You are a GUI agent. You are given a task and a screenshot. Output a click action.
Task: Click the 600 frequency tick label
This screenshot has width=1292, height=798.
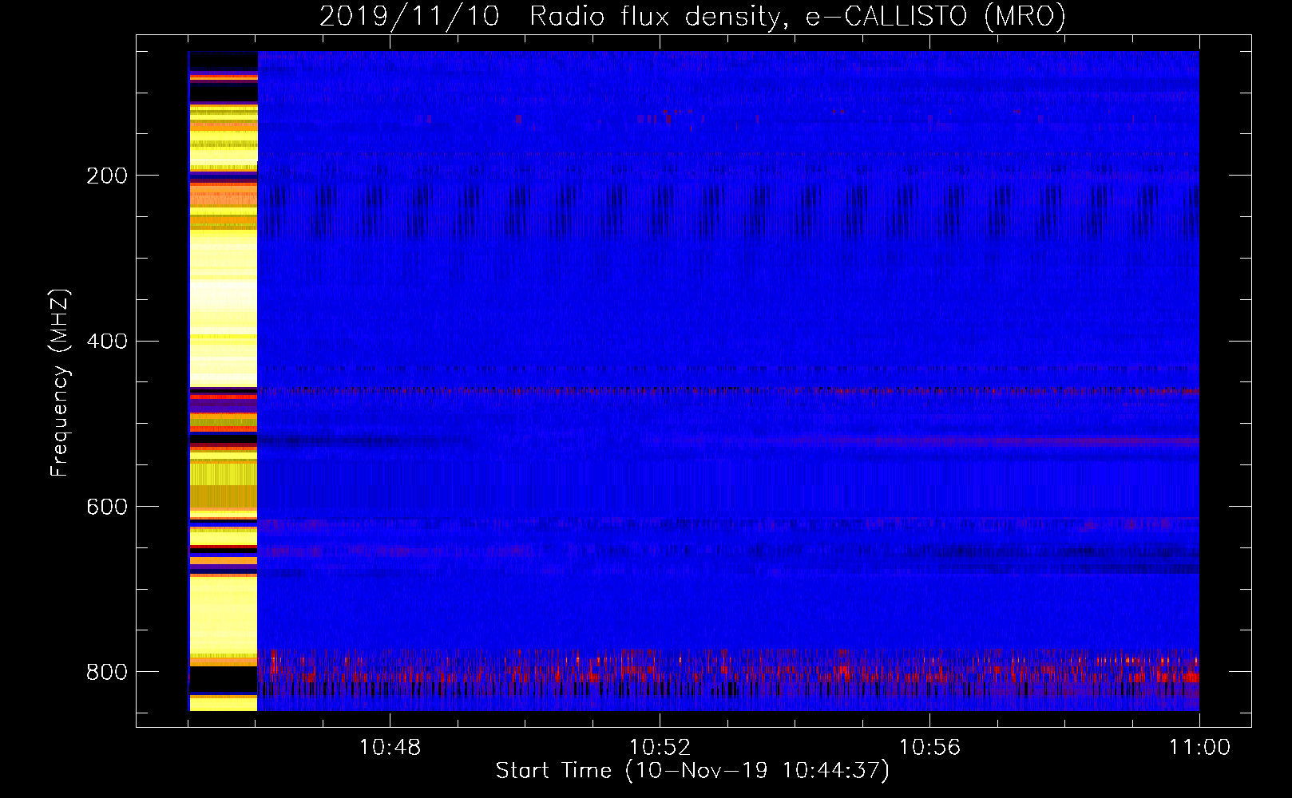[x=107, y=507]
